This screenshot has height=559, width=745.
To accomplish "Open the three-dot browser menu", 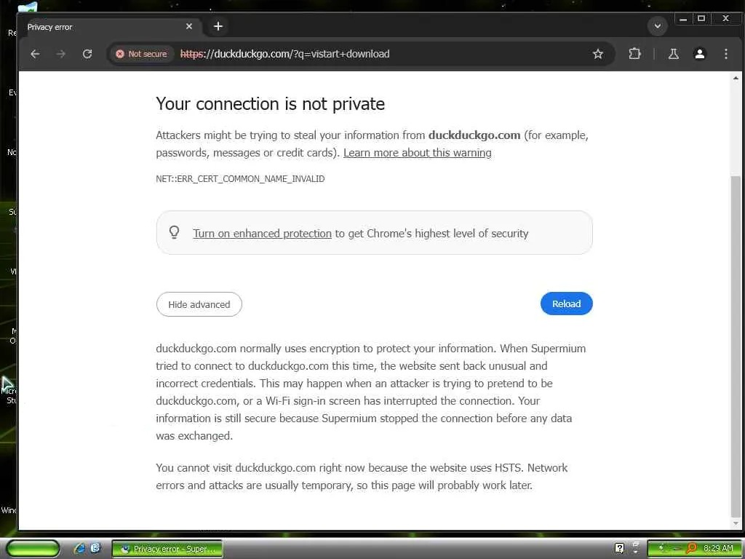I will tap(725, 54).
